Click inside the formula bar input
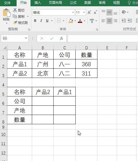Screen dimensions: 138x161 click(103, 38)
